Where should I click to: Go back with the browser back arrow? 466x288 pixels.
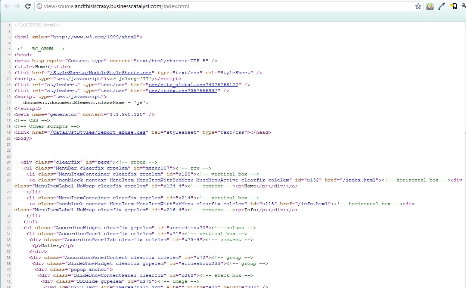(7, 6)
